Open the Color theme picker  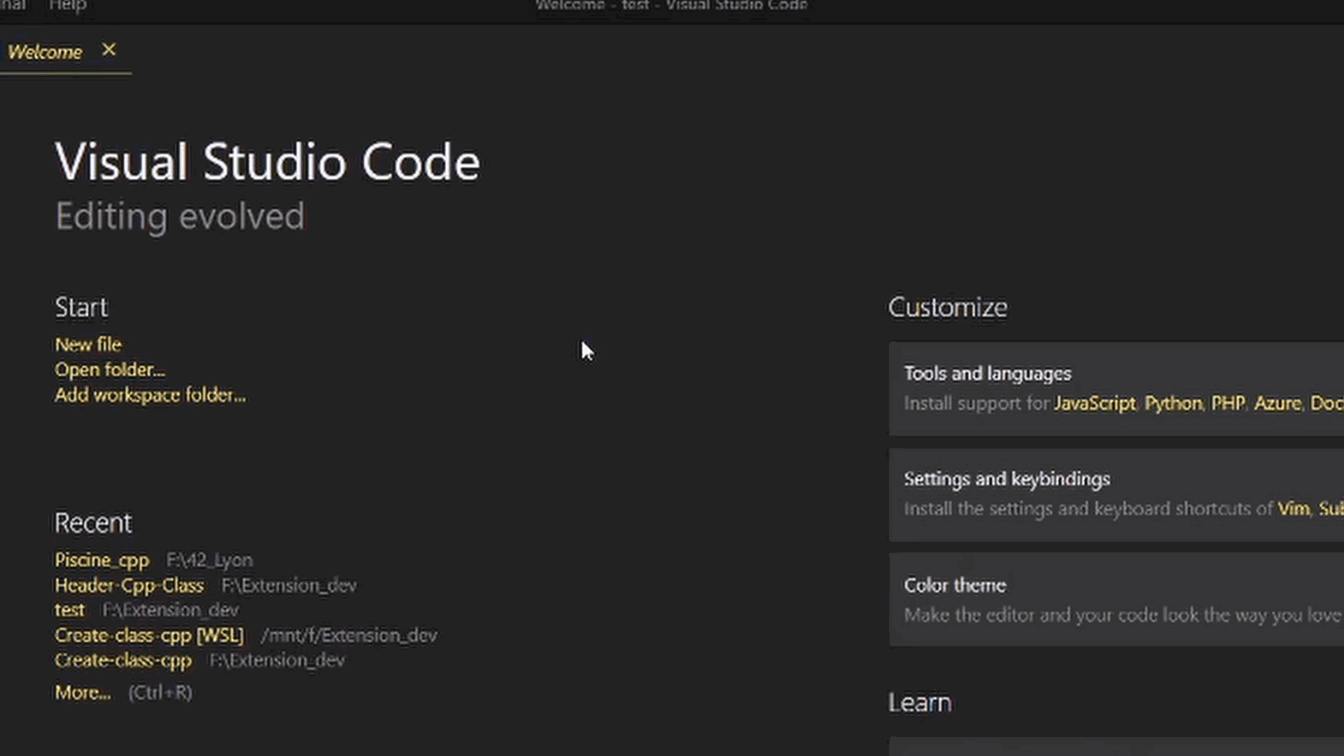click(x=954, y=585)
